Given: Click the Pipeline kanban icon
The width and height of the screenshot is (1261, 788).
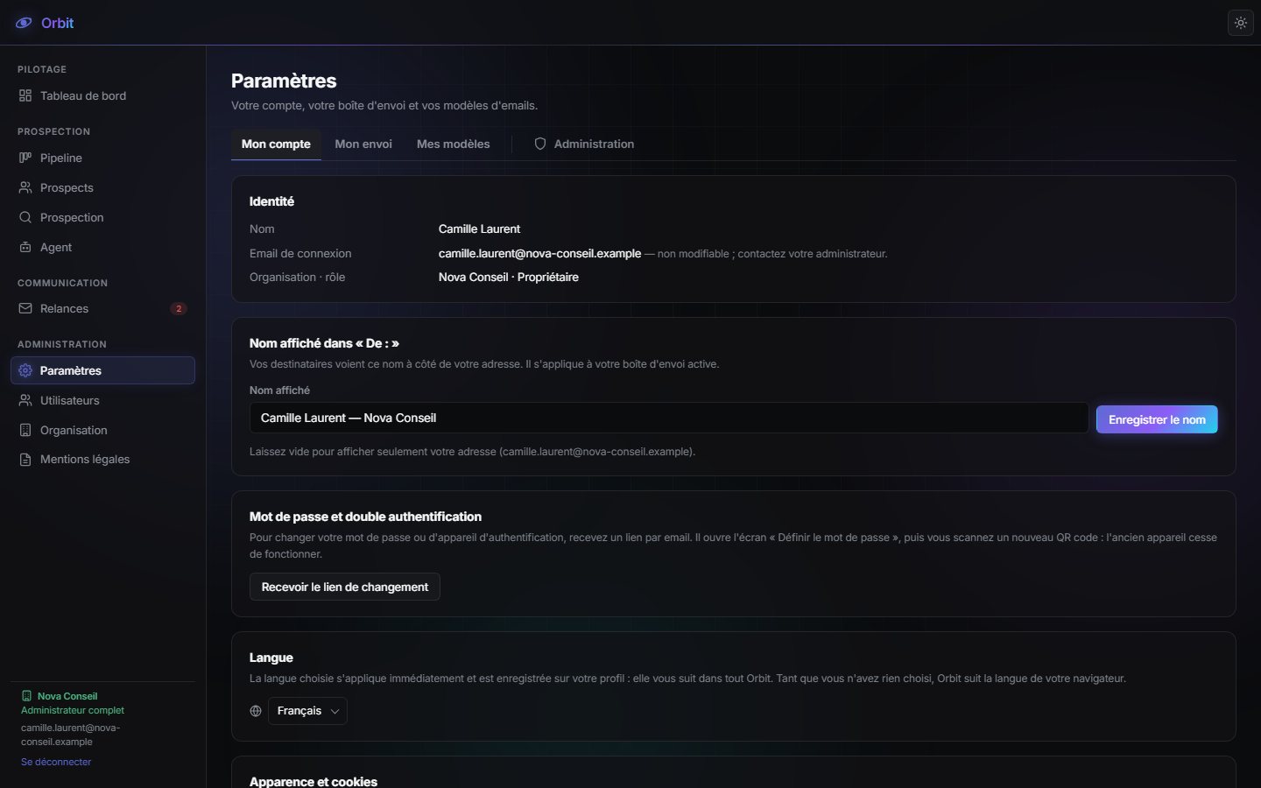Looking at the screenshot, I should coord(25,158).
